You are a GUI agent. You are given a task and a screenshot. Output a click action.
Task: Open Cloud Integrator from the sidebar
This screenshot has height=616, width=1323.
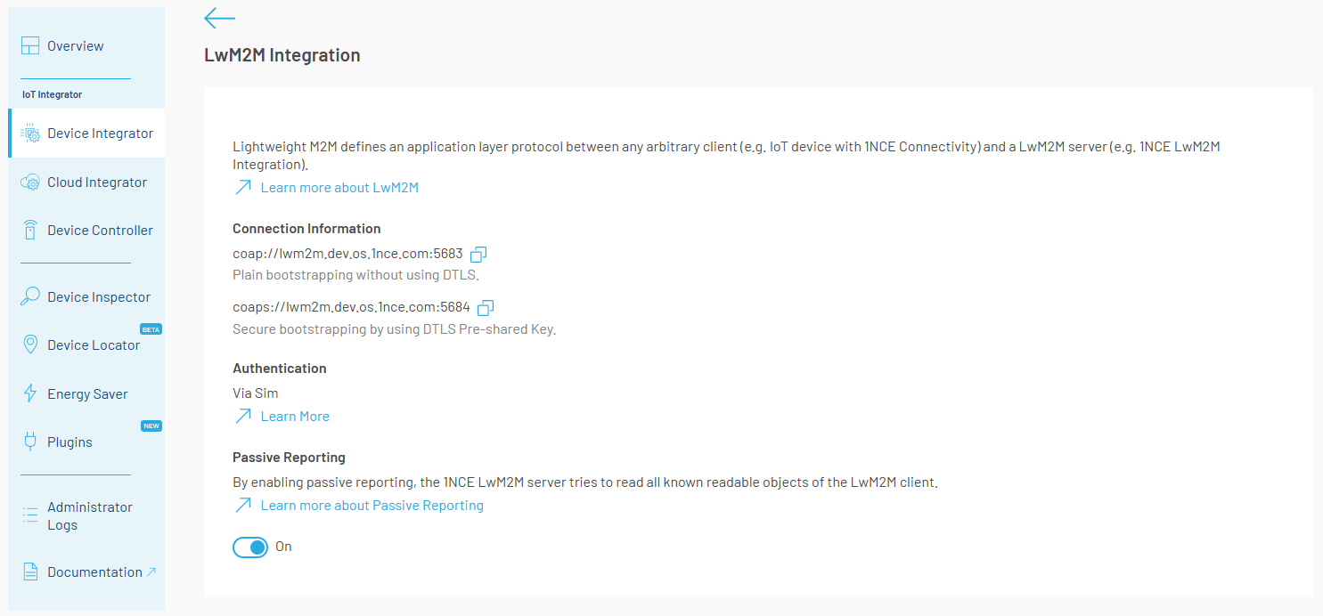pyautogui.click(x=30, y=181)
